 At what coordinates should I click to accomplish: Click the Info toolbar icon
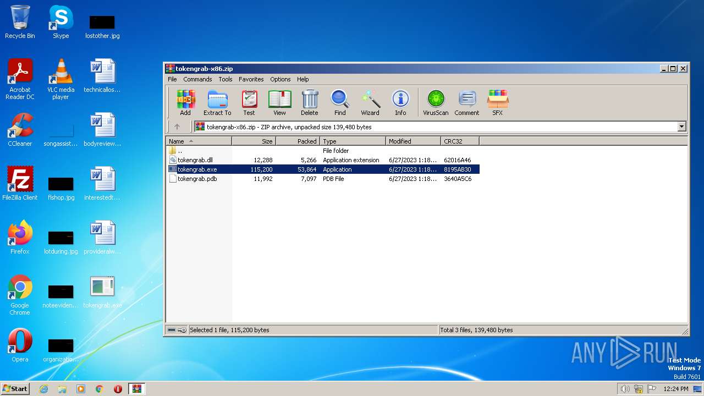pos(400,103)
